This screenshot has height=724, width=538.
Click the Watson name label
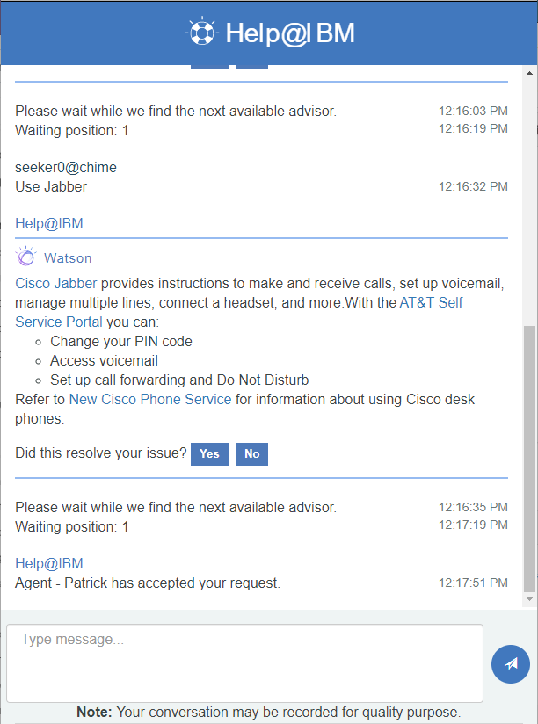coord(68,258)
